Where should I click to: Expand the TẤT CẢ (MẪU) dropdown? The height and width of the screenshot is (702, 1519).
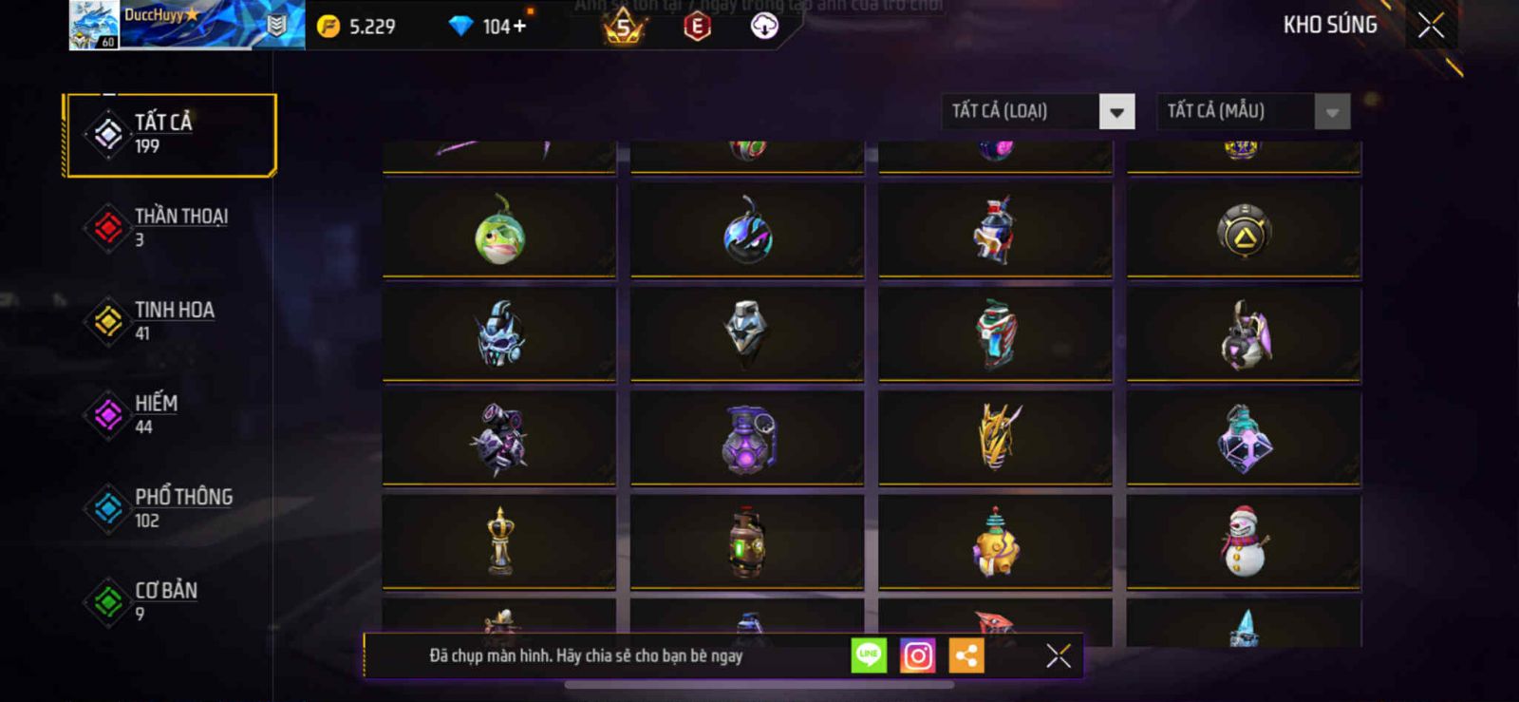(x=1253, y=111)
